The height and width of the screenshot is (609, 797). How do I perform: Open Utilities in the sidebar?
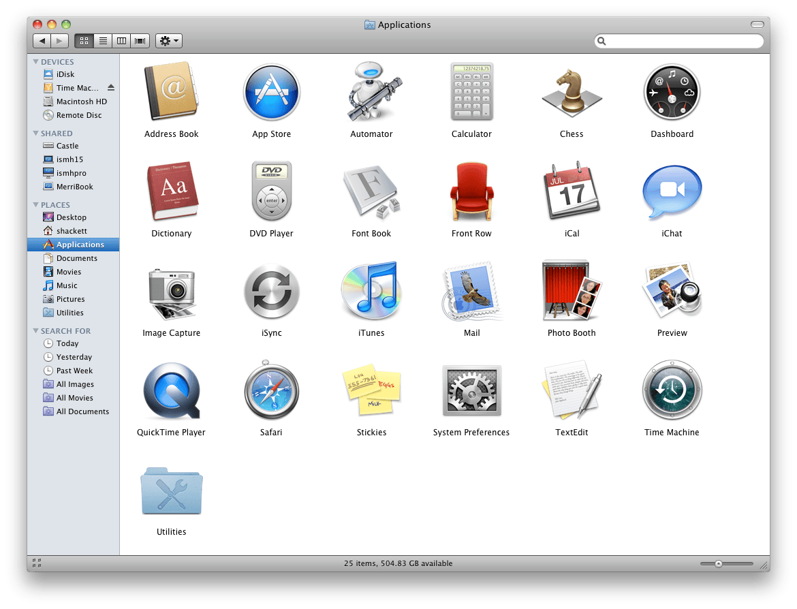[x=73, y=313]
